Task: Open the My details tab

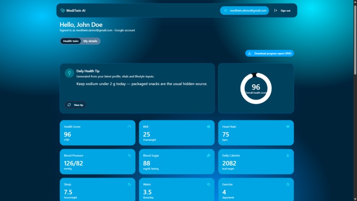Action: (x=90, y=41)
